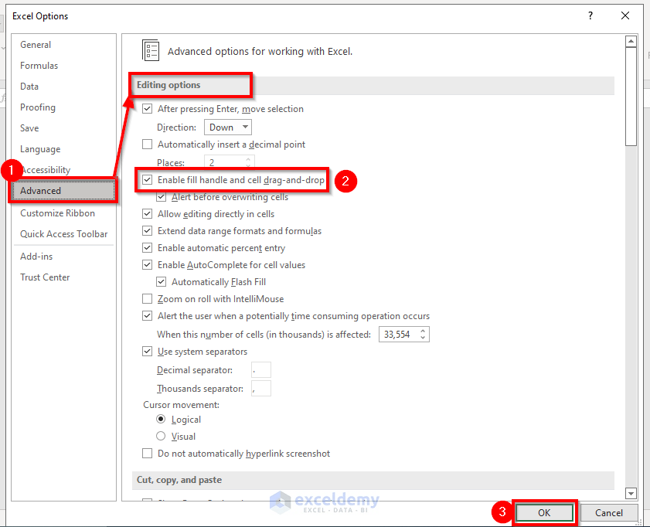Uncheck Allow editing directly in cells
Screen dimensions: 650x527
[x=147, y=214]
